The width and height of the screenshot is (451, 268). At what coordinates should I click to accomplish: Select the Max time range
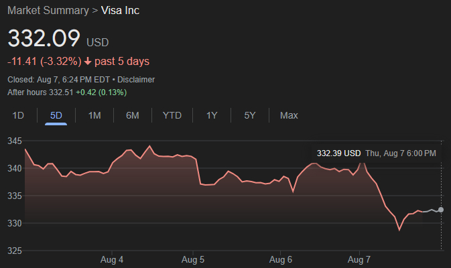point(289,115)
